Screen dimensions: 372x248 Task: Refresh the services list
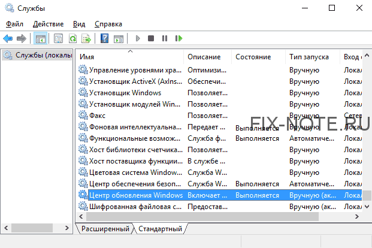pos(72,38)
